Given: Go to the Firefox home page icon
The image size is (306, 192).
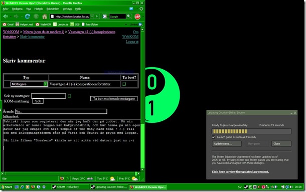Looking at the screenshot, I should tap(45, 17).
